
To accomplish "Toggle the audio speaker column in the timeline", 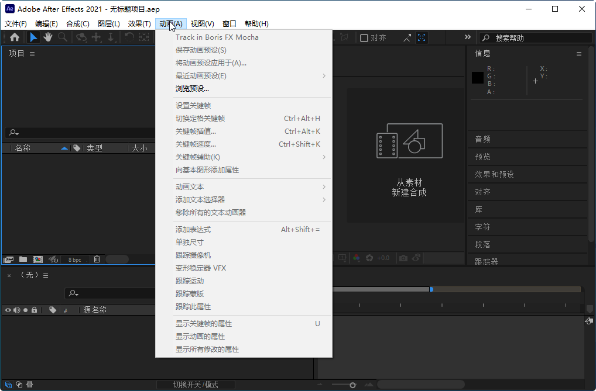I will click(17, 310).
